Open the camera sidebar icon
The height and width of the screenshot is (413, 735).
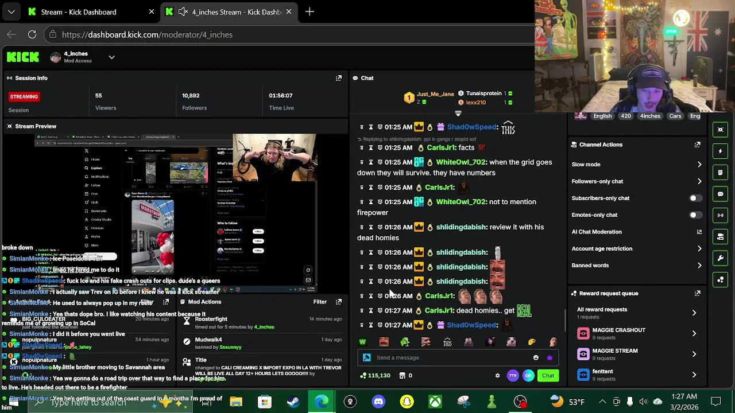[x=721, y=236]
